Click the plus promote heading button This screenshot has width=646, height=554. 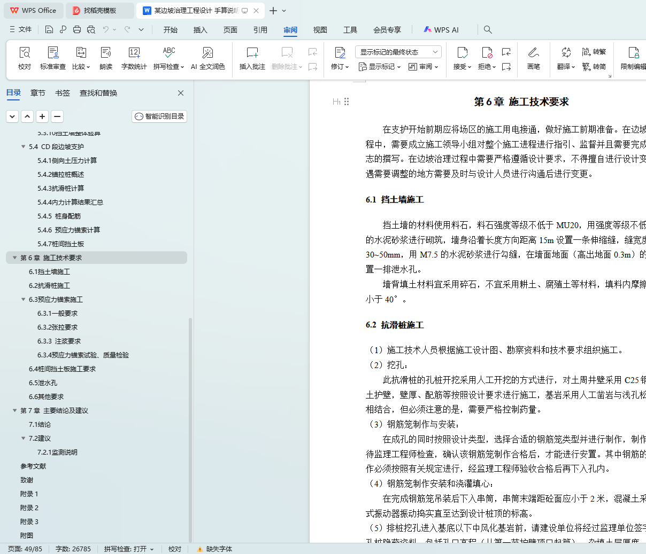click(x=42, y=116)
